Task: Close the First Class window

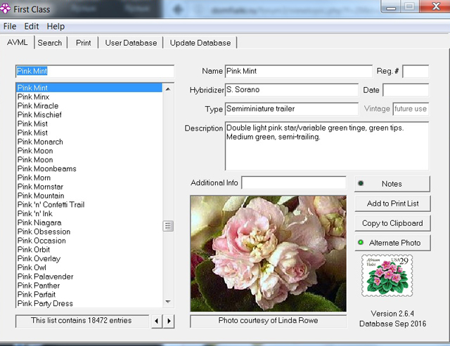Action: click(x=436, y=6)
